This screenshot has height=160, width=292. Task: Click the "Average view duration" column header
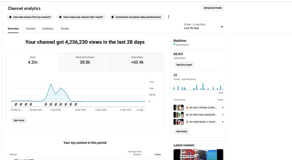[135, 153]
